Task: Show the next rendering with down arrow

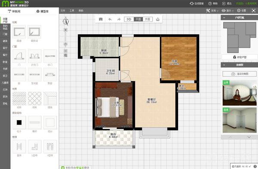Action: [249, 137]
